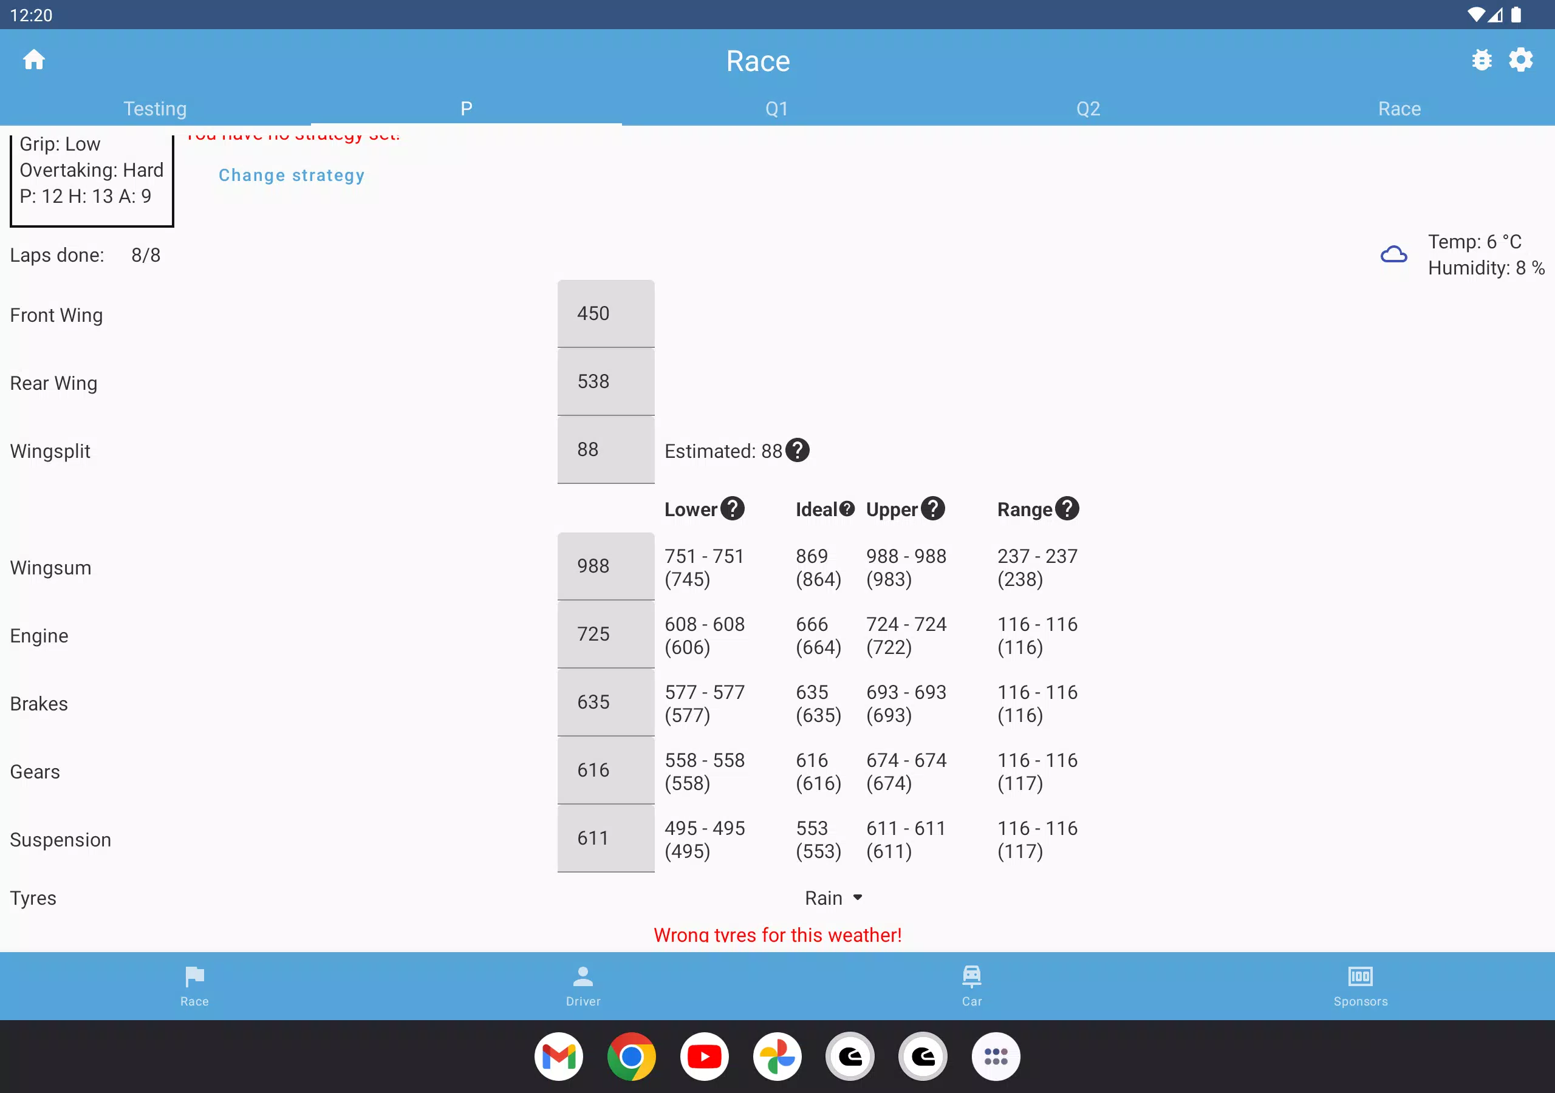Show help for the Ideal column
This screenshot has width=1555, height=1093.
click(x=847, y=509)
